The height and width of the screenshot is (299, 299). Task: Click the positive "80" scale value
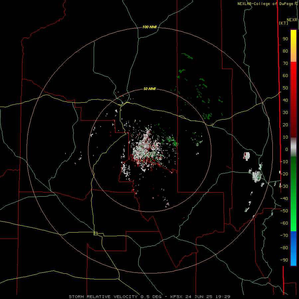pyautogui.click(x=285, y=51)
